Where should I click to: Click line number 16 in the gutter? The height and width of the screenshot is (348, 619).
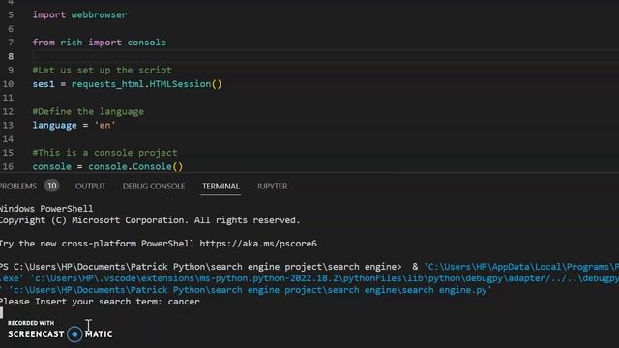point(8,166)
